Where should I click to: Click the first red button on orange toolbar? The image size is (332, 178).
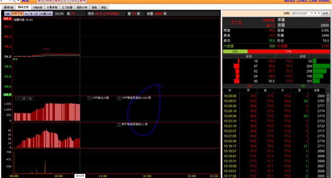coord(41,1)
